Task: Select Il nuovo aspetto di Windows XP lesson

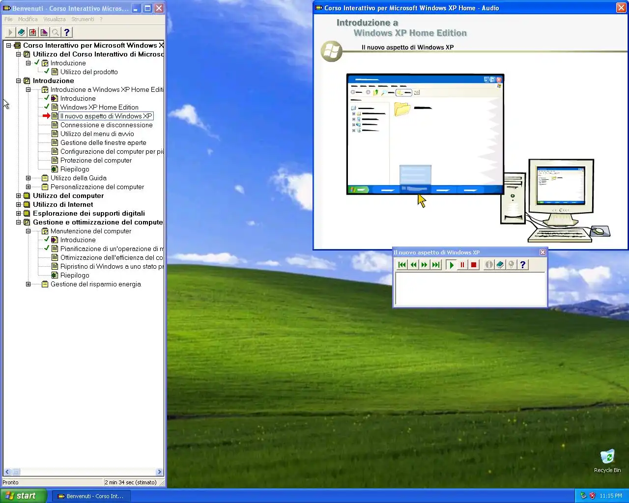Action: coord(106,116)
